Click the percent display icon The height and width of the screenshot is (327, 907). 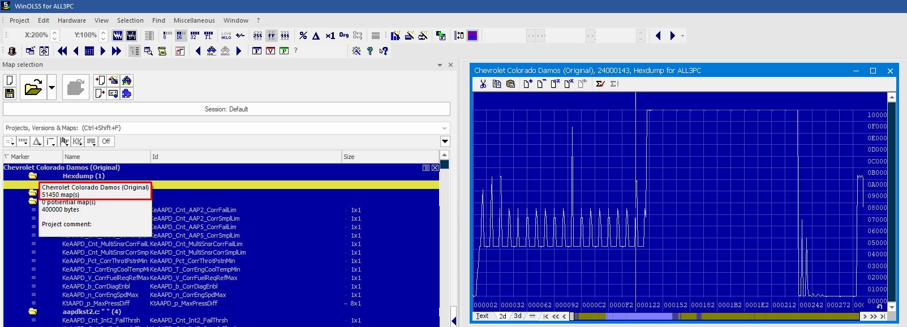(303, 36)
